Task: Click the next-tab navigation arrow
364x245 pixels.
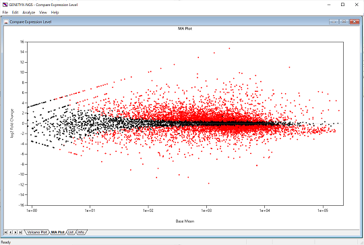Action: pos(16,232)
